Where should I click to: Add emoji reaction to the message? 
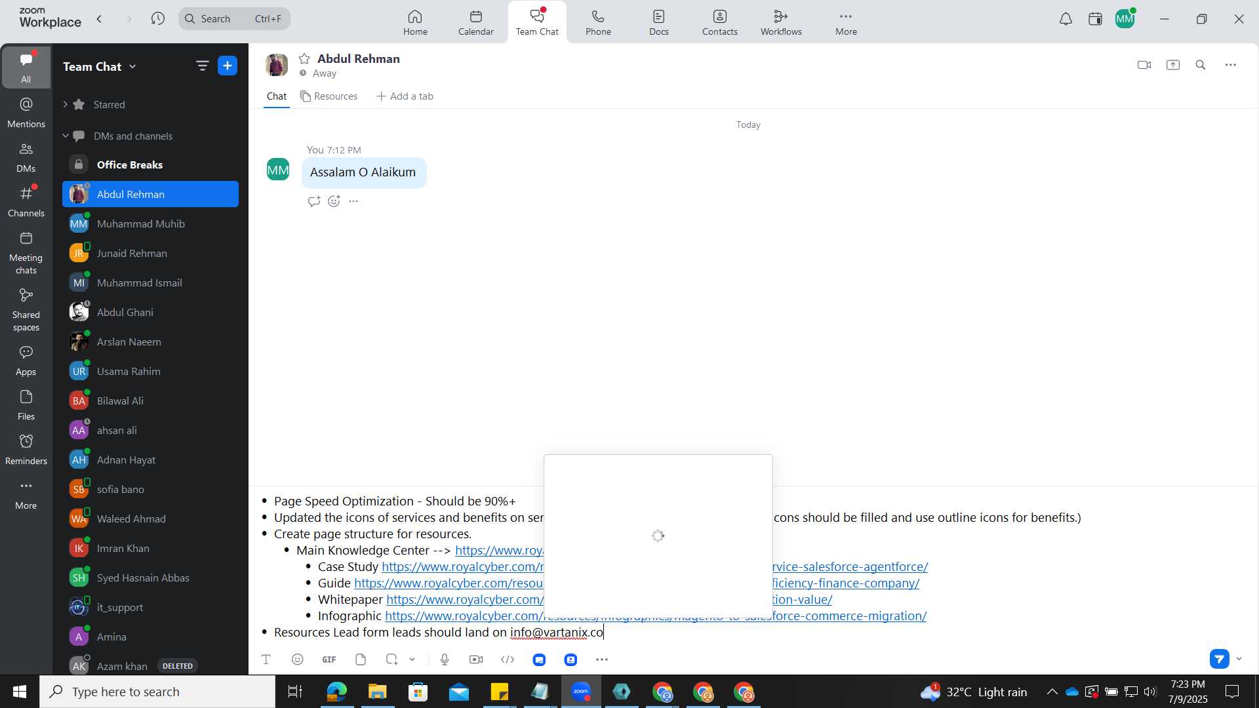click(x=334, y=201)
